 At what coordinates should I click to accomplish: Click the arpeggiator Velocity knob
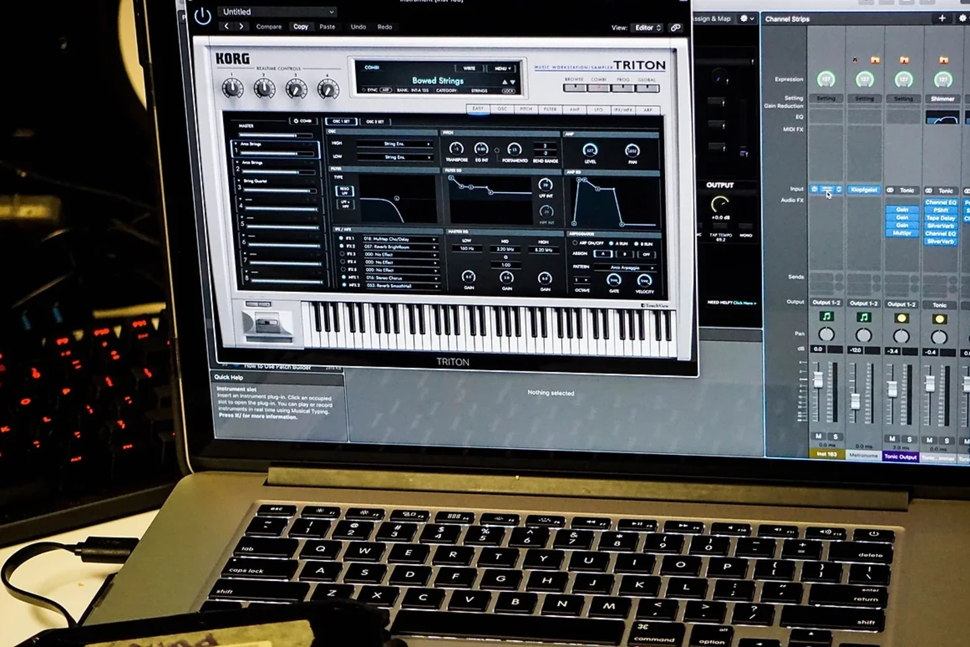(x=645, y=281)
